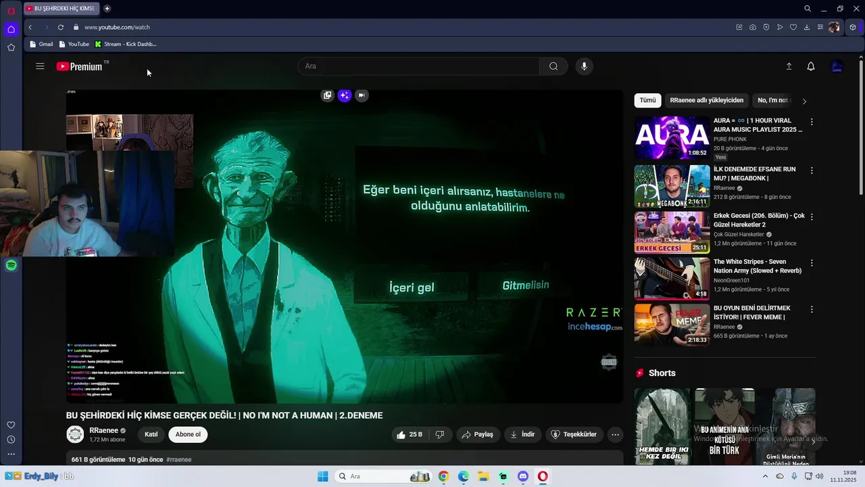
Task: Go back to the previous page
Action: (30, 27)
